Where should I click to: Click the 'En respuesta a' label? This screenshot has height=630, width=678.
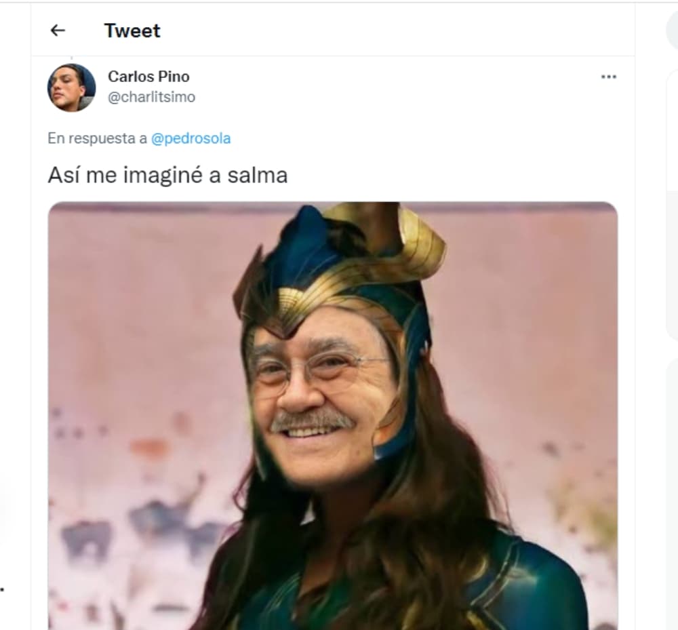click(97, 138)
